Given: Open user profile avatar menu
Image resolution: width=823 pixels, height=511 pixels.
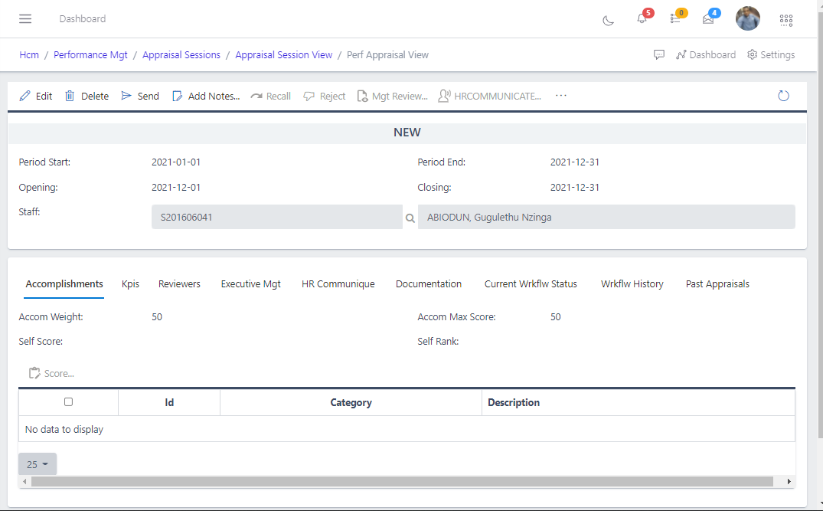Looking at the screenshot, I should pyautogui.click(x=747, y=19).
